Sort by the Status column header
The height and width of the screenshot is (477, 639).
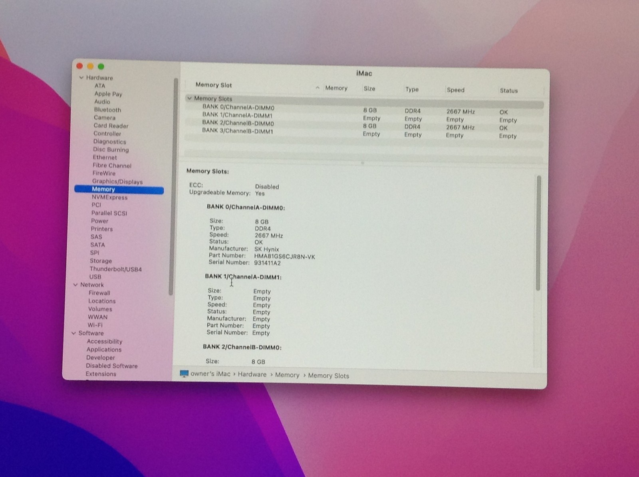tap(509, 91)
